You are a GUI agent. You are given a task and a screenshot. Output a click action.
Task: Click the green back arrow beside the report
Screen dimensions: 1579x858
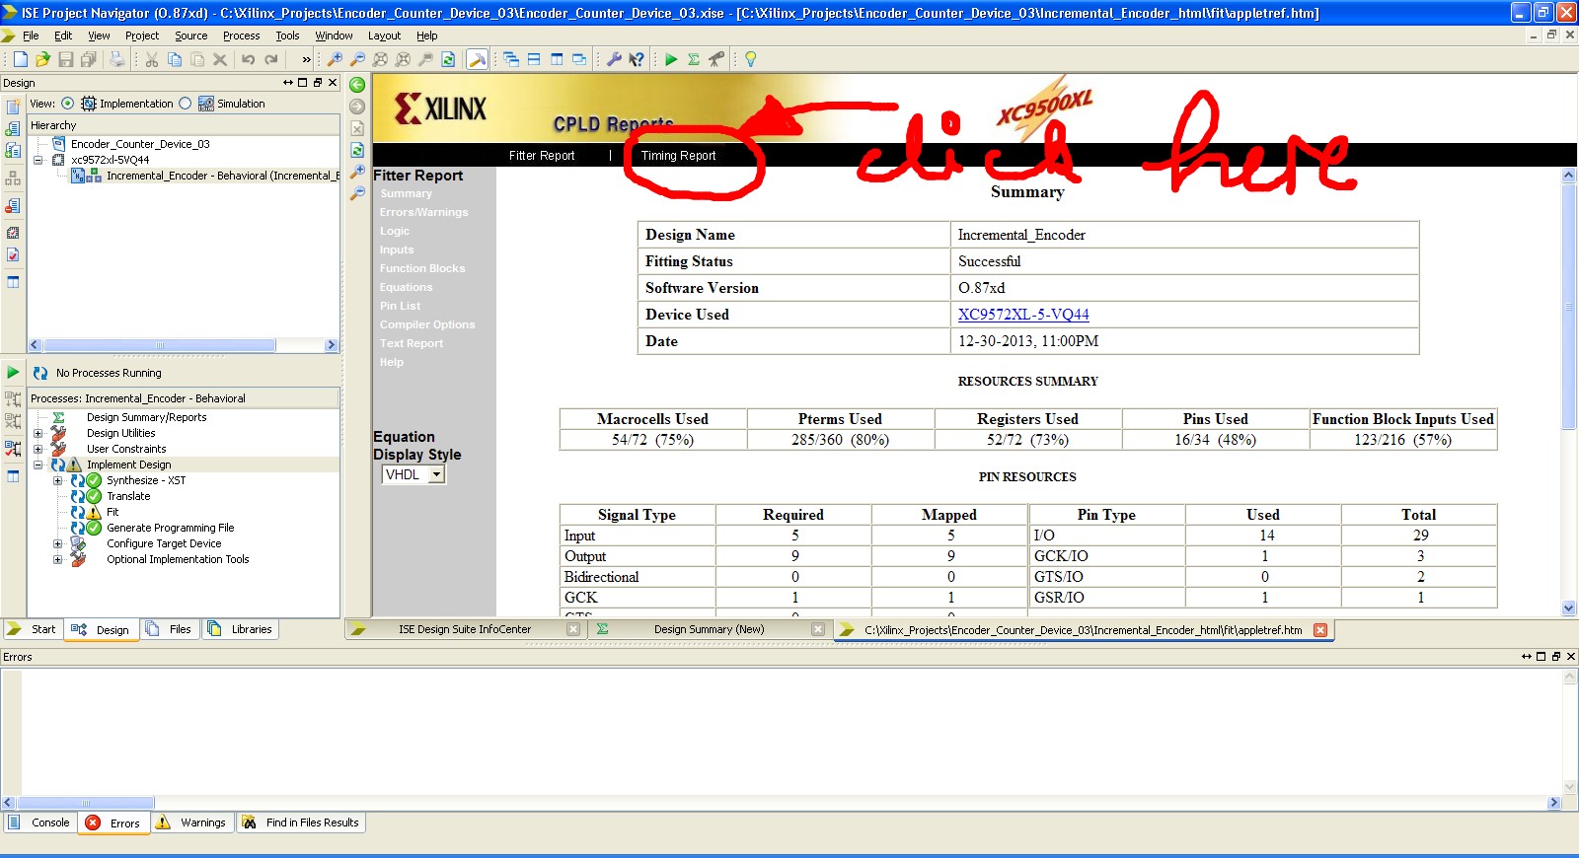pos(357,85)
